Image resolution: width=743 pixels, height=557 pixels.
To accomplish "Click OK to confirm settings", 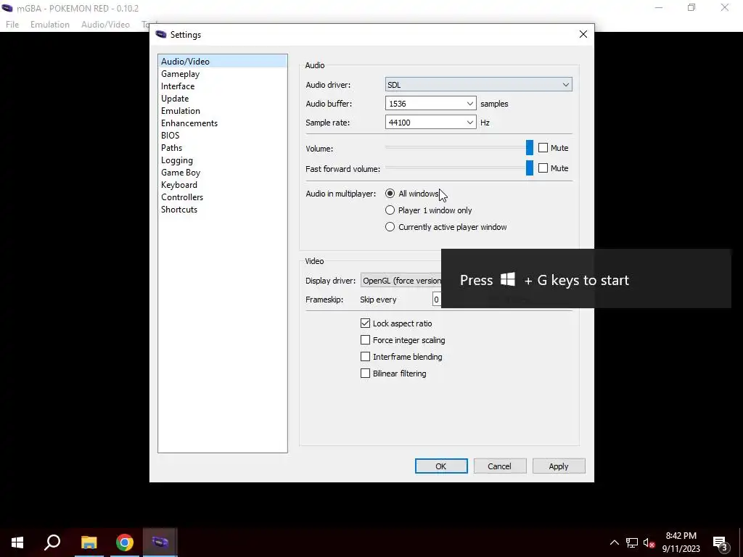I will (x=441, y=466).
